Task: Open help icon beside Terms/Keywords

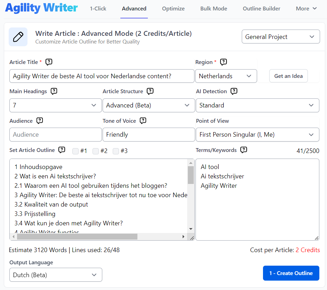Action: click(244, 150)
